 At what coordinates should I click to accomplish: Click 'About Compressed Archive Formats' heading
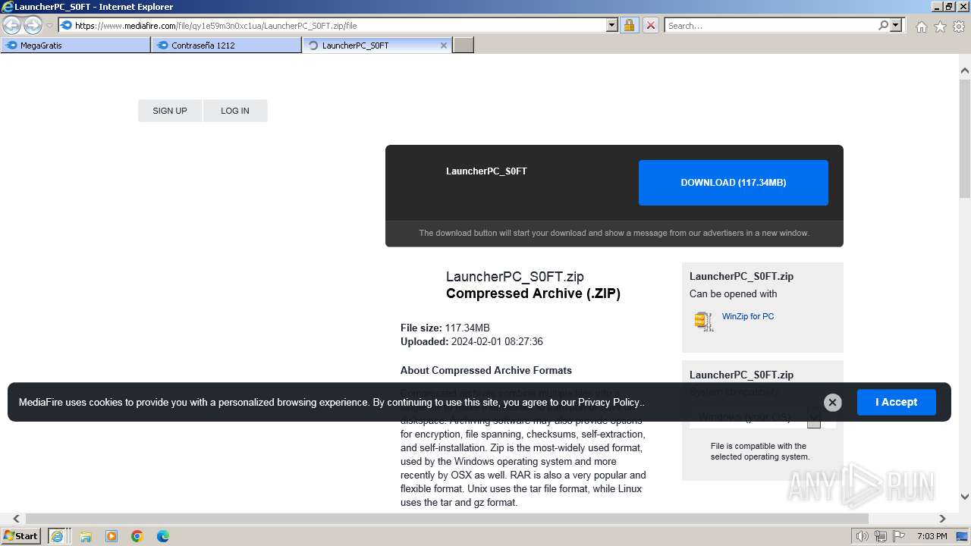coord(486,370)
